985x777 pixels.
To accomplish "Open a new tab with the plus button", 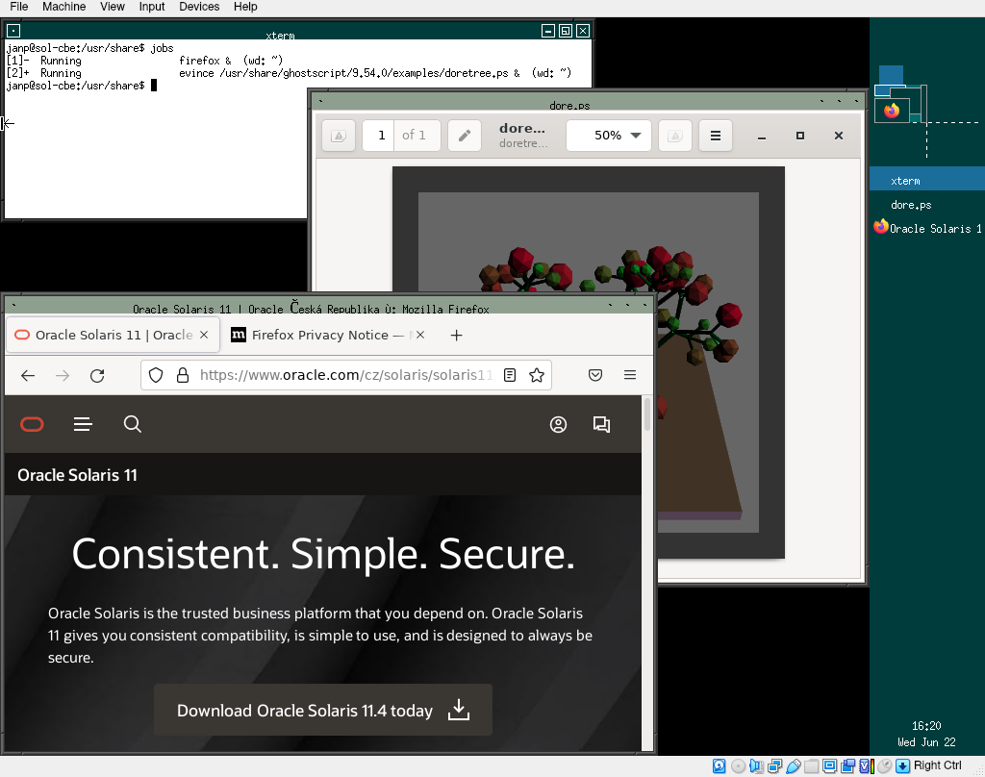I will pyautogui.click(x=456, y=336).
